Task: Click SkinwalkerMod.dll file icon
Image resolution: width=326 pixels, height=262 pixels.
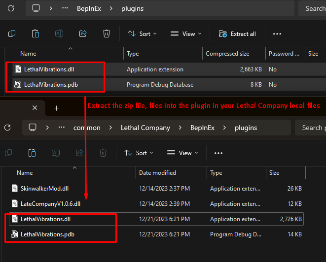Action: [15, 188]
